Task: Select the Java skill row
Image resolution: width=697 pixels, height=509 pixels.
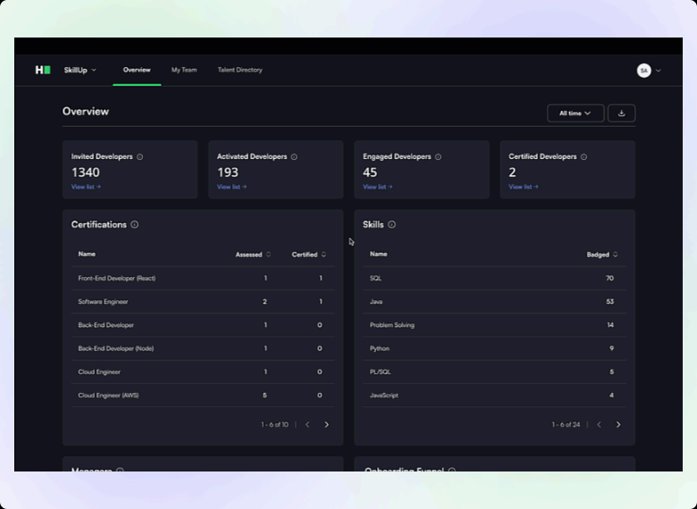Action: pyautogui.click(x=494, y=302)
